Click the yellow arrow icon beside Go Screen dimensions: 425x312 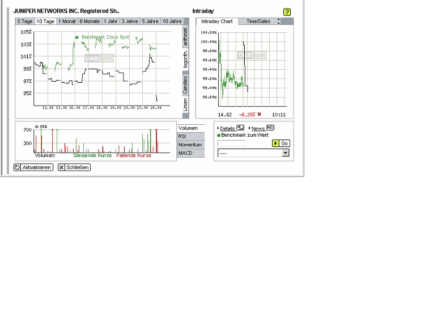(x=275, y=144)
